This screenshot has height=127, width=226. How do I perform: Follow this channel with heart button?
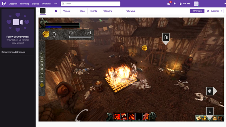tap(197, 11)
